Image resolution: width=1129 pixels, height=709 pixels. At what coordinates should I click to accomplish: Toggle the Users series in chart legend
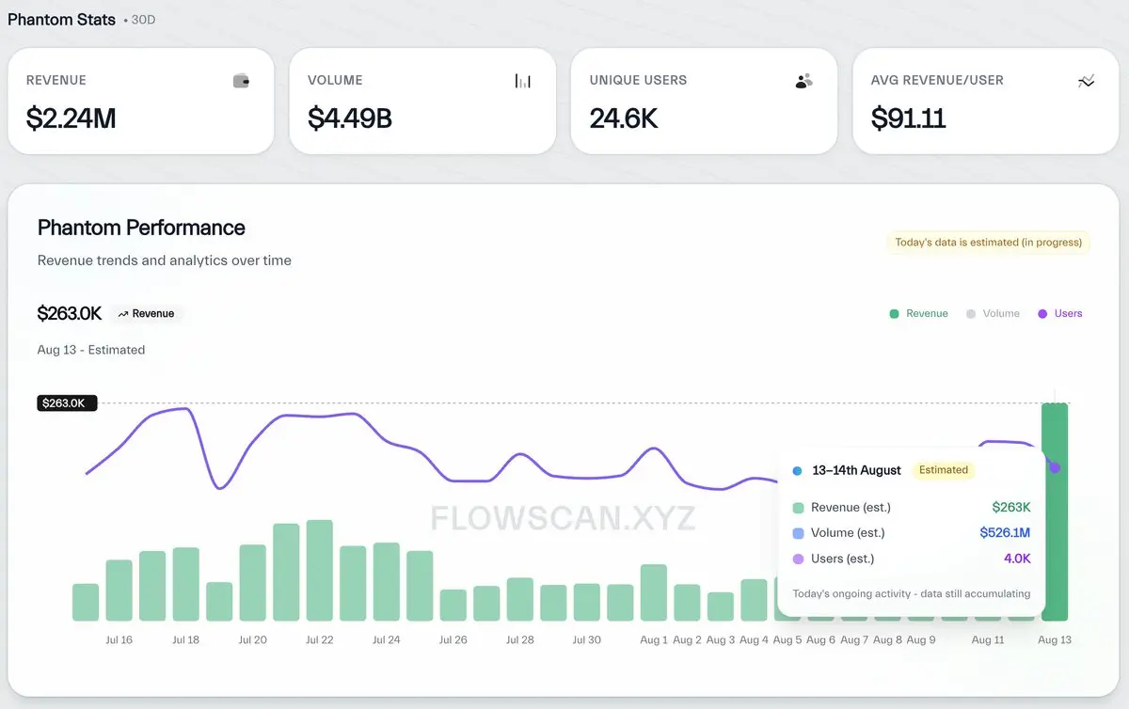[1059, 314]
